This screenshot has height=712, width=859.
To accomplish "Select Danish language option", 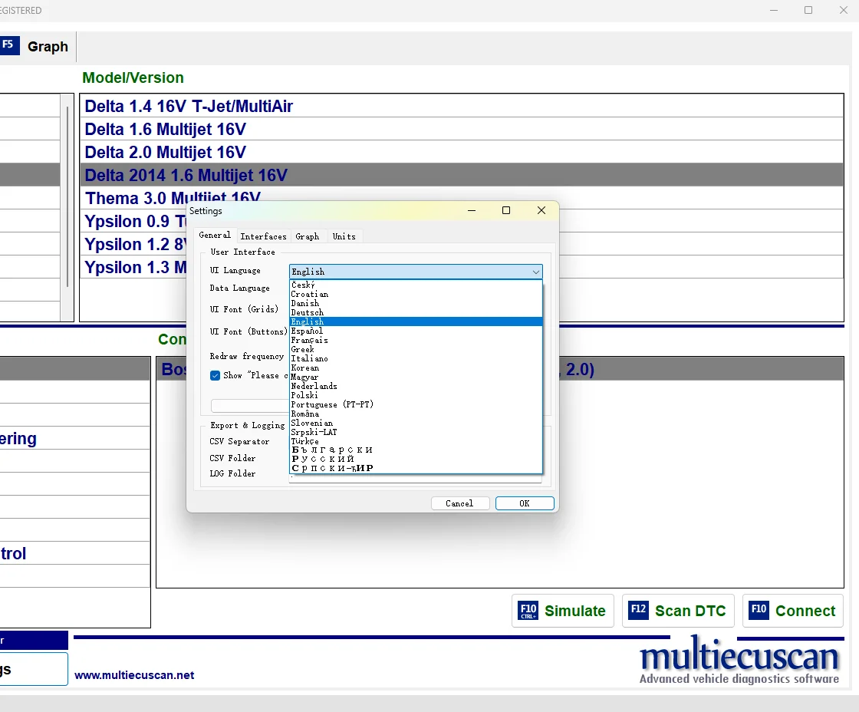I will (x=416, y=304).
